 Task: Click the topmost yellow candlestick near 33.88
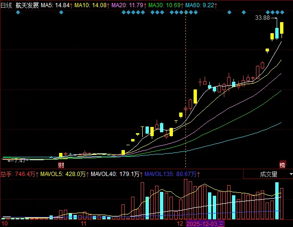pos(281,28)
